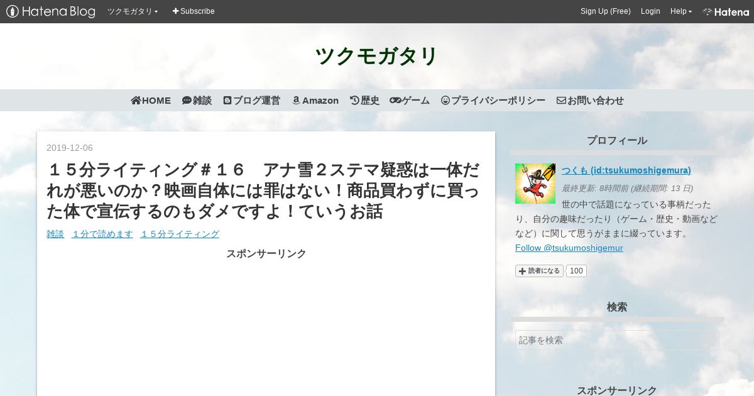
Task: Click the profile avatar image
Action: pyautogui.click(x=535, y=184)
